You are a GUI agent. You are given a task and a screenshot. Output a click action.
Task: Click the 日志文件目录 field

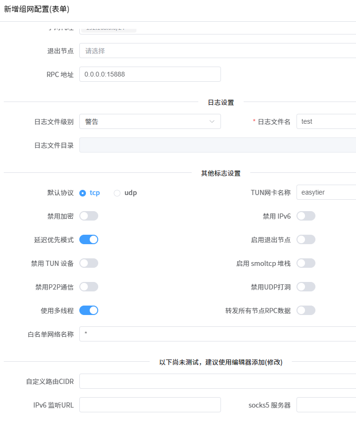coord(218,145)
